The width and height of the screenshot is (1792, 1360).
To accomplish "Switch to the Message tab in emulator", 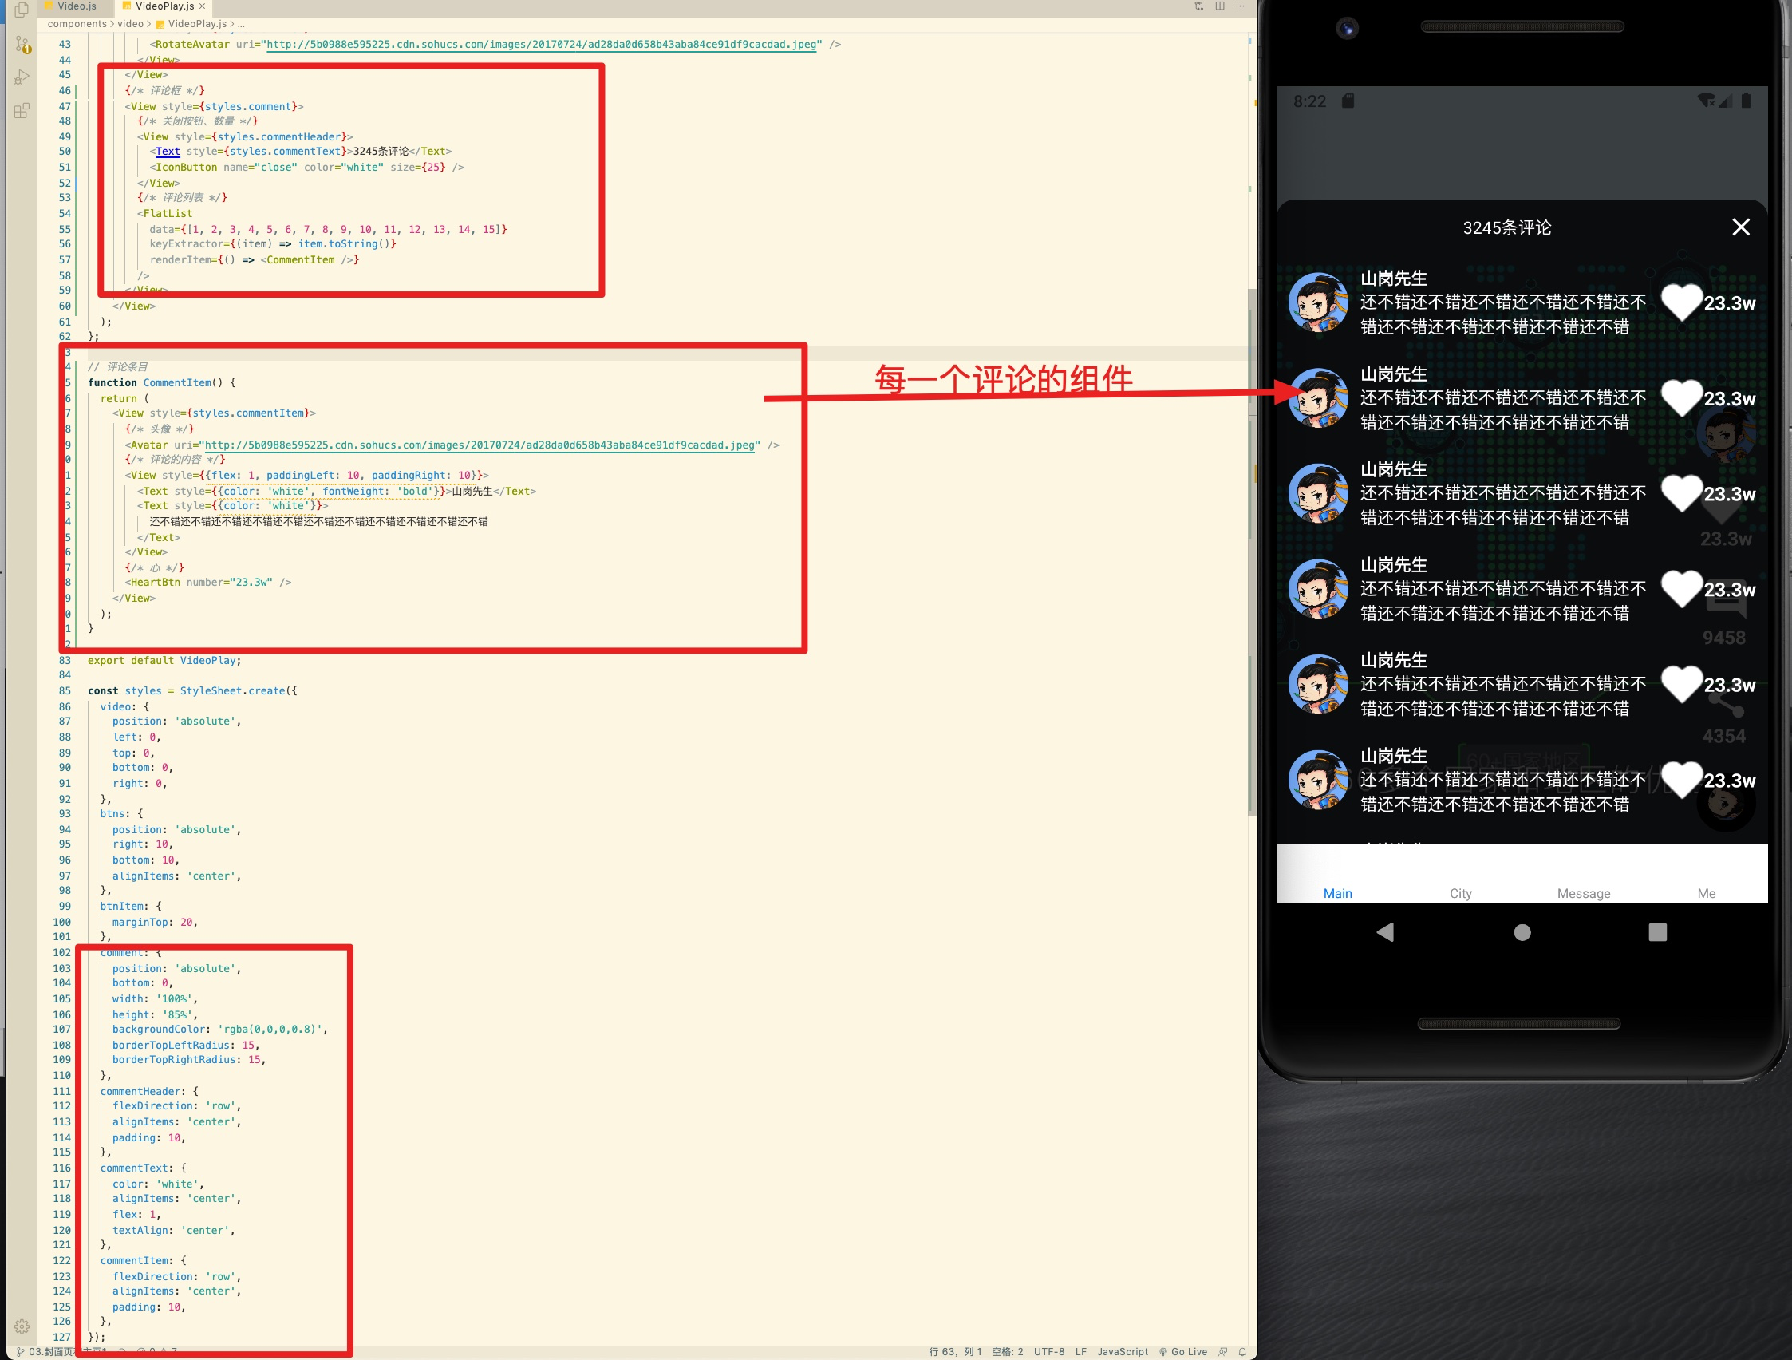I will click(x=1583, y=893).
